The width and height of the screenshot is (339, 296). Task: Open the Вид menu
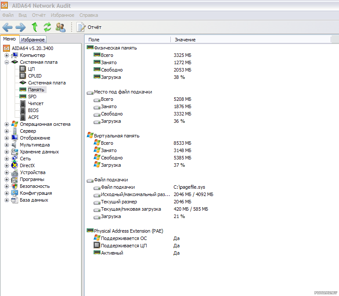coord(22,15)
